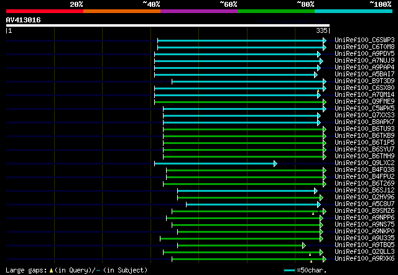
Task: Click the yellow gap marker on the B9SMZ6 row
Action: [x=313, y=213]
